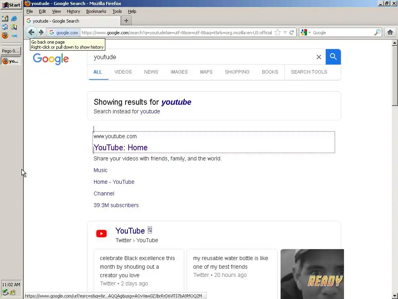Go forward with the forward arrow
The image size is (398, 299).
[x=41, y=32]
